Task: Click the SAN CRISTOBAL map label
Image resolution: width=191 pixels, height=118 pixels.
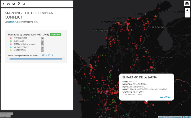Action: click(x=148, y=69)
